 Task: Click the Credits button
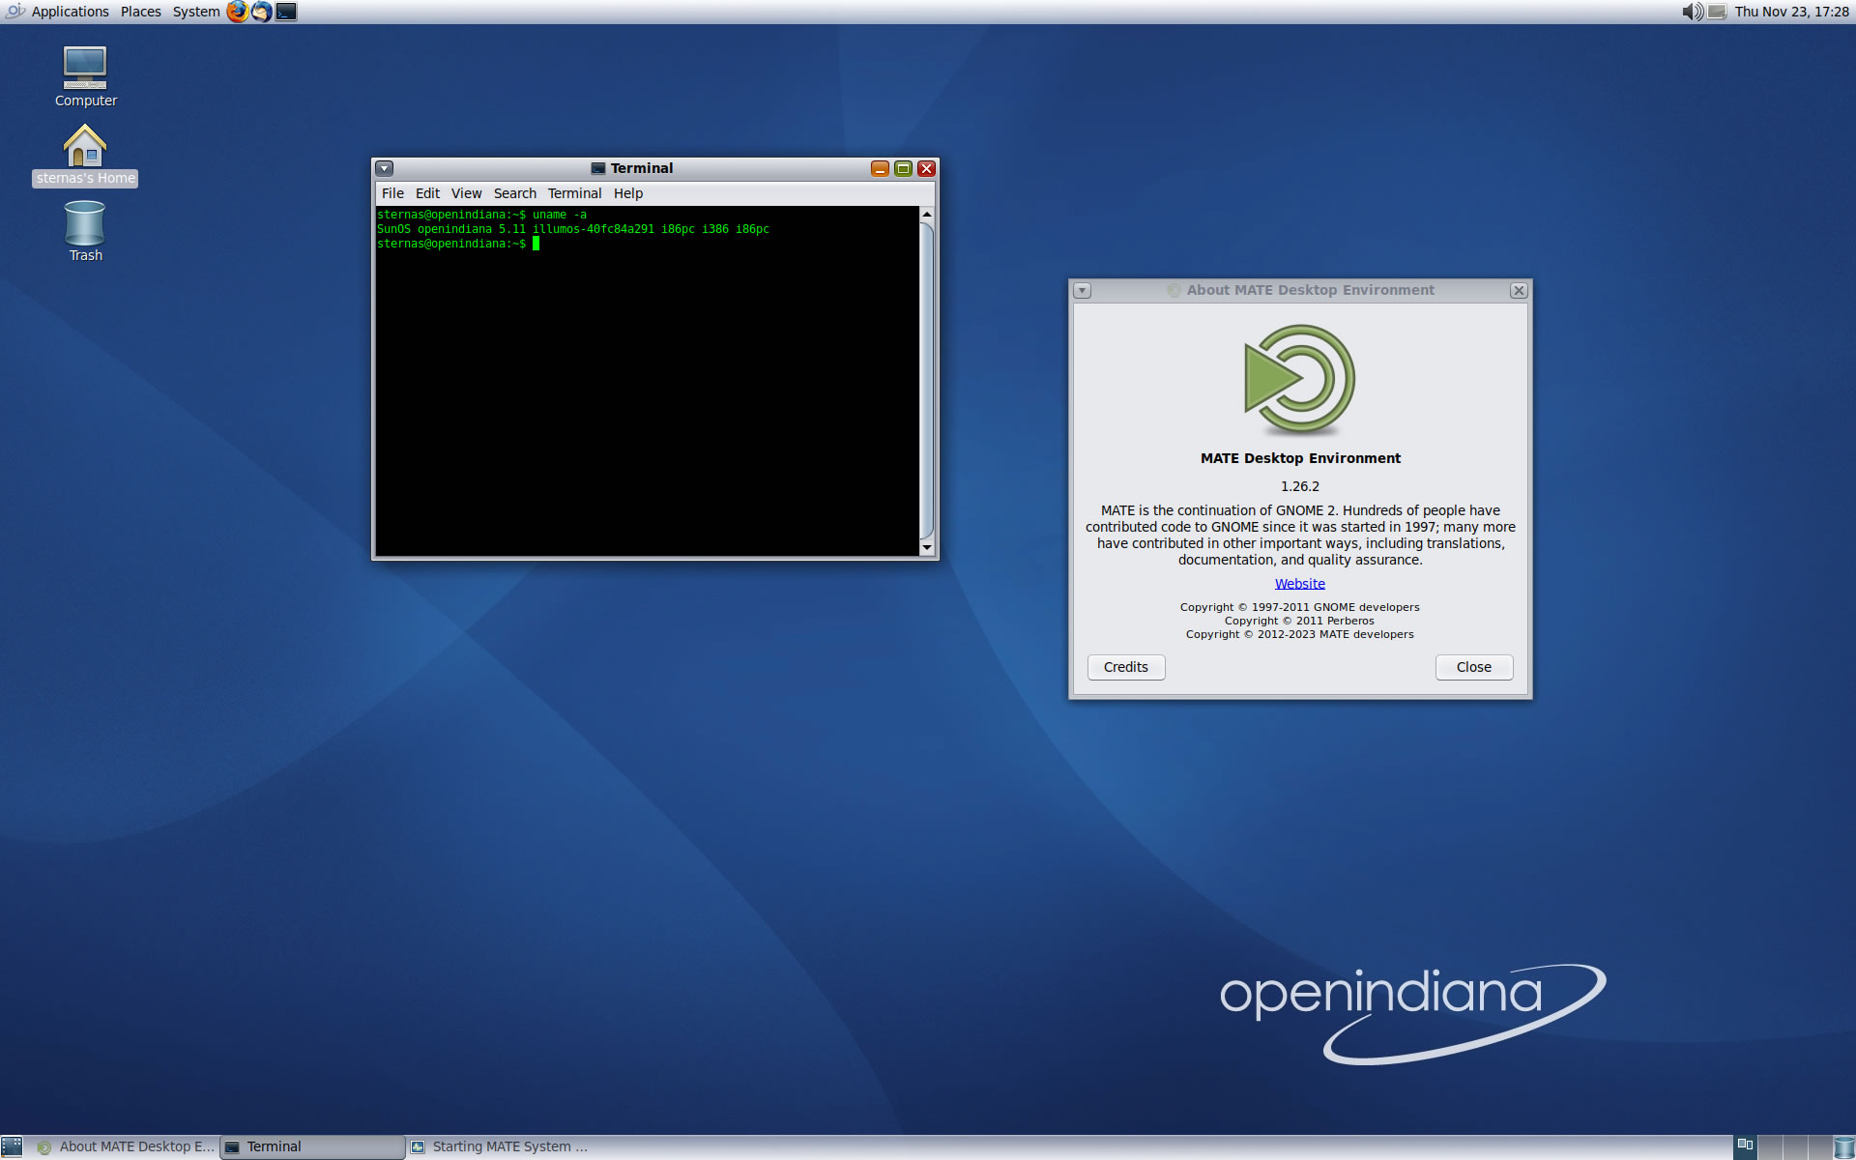1126,667
